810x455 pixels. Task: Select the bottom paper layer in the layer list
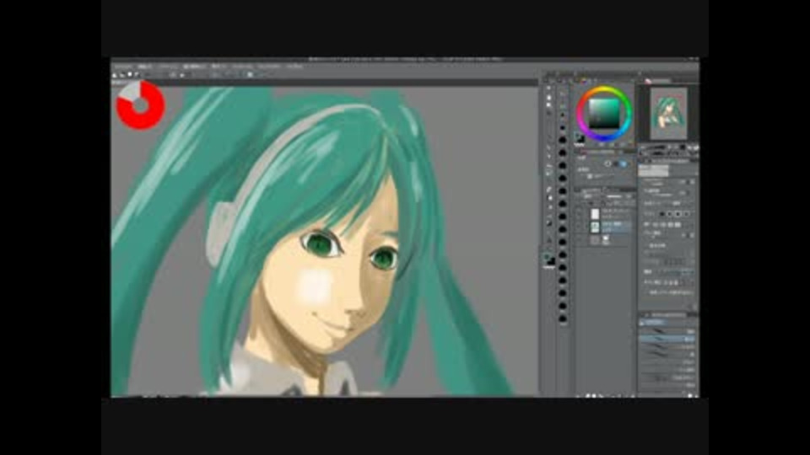click(610, 240)
